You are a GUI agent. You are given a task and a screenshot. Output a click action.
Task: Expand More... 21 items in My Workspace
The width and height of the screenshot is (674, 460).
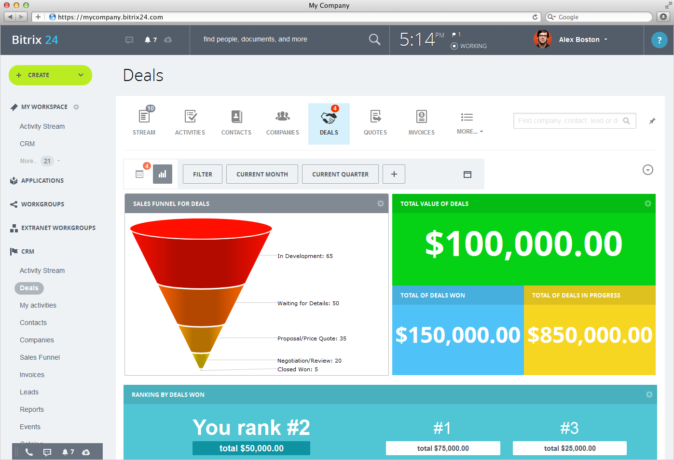coord(40,161)
